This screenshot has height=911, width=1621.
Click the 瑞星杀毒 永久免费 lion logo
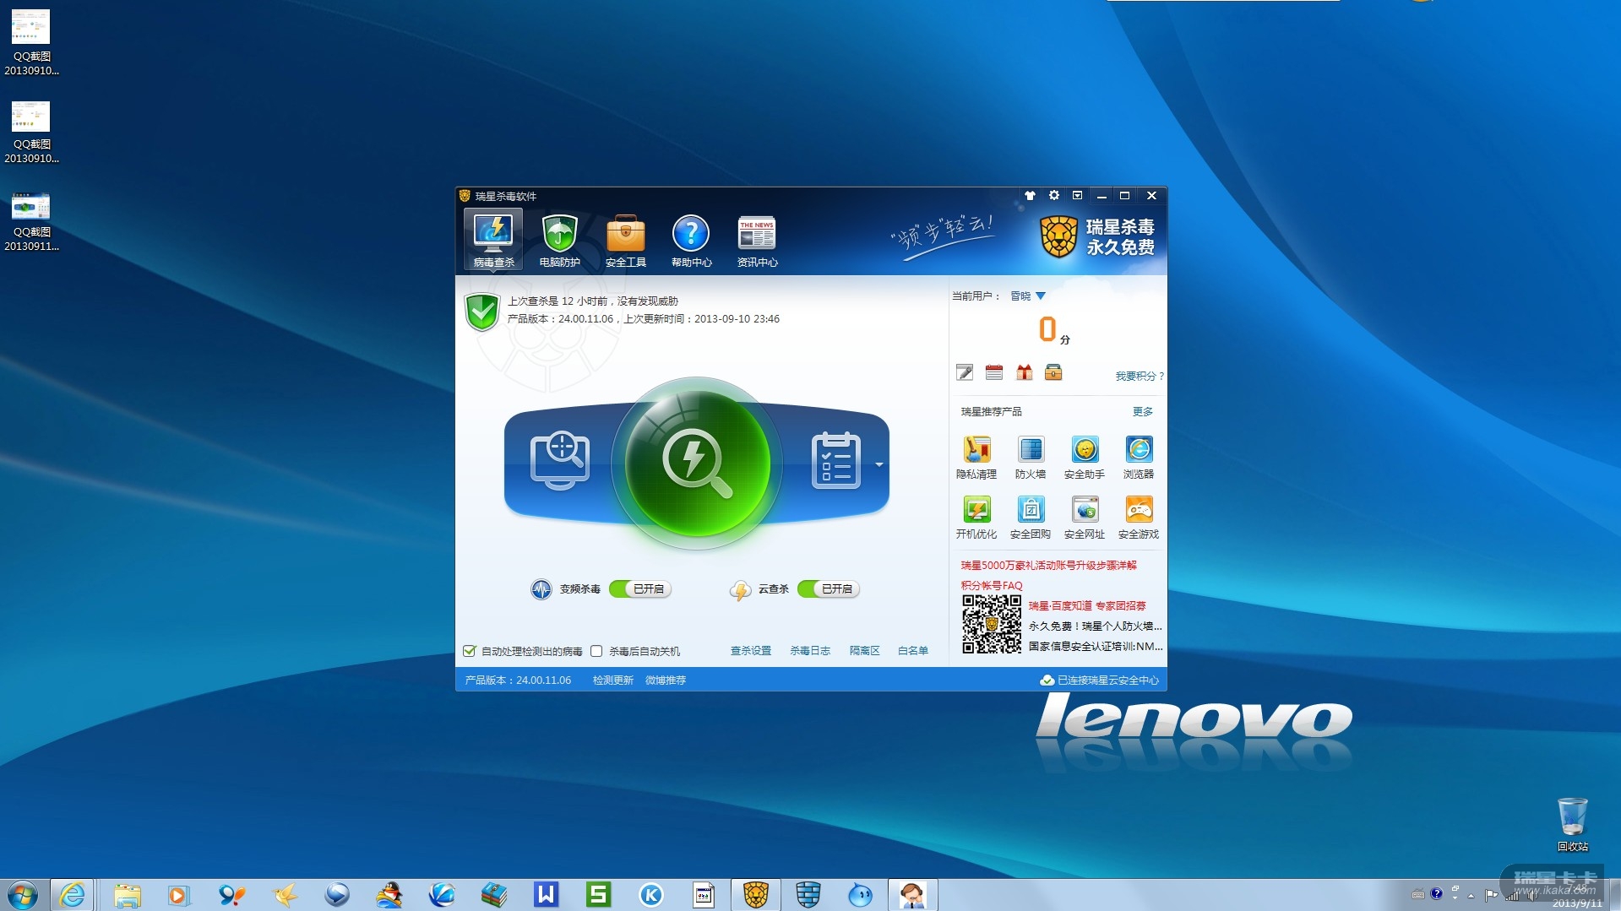pos(1096,236)
